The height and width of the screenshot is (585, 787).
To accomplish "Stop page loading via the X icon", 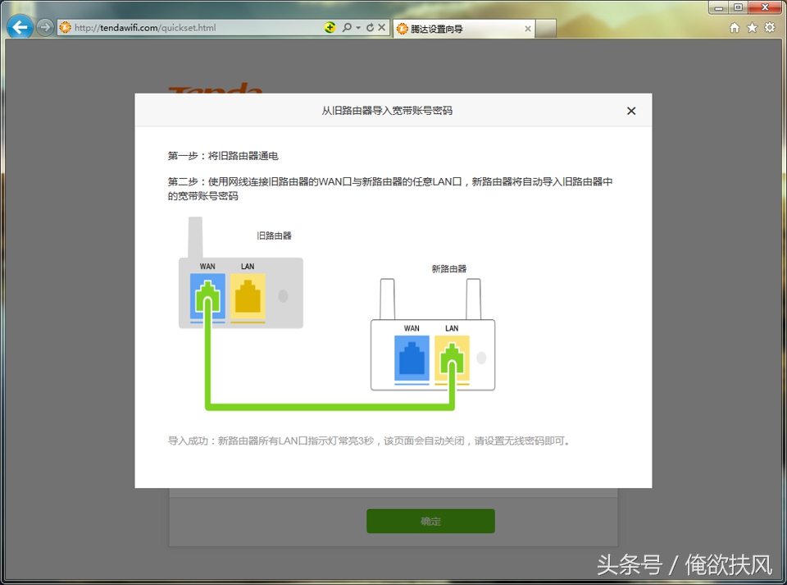I will 381,27.
